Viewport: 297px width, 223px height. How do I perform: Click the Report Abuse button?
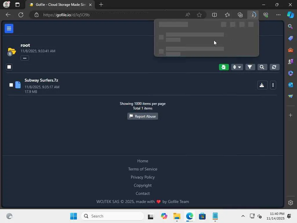pyautogui.click(x=143, y=116)
